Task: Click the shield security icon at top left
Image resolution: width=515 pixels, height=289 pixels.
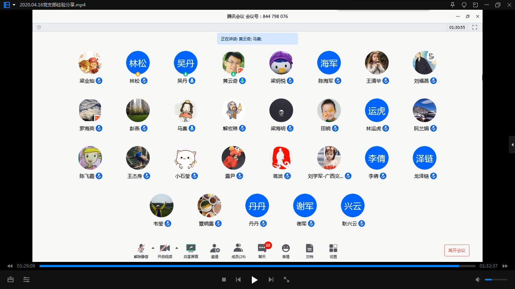Action: tap(39, 27)
